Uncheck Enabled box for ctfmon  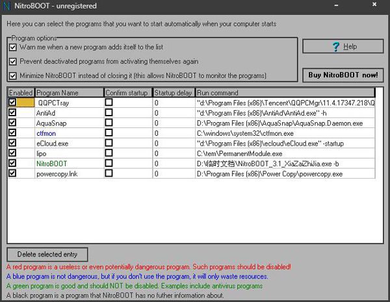coord(12,132)
